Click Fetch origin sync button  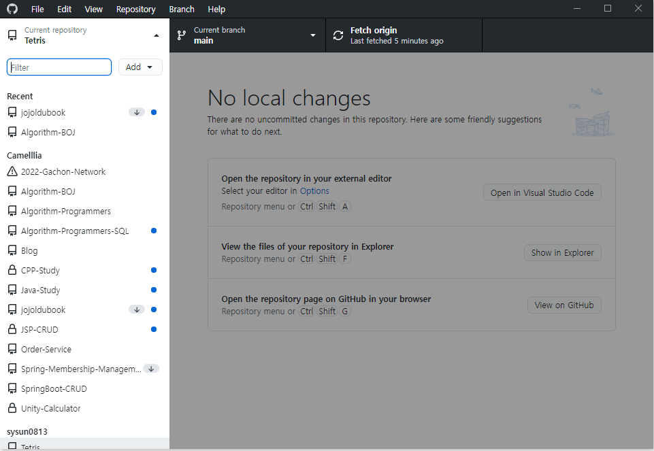(404, 35)
